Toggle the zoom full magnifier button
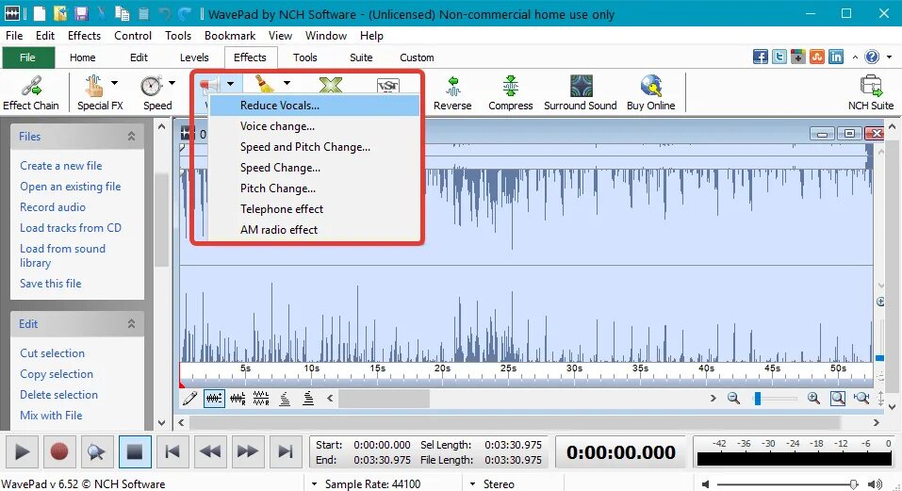This screenshot has height=491, width=902. [861, 398]
